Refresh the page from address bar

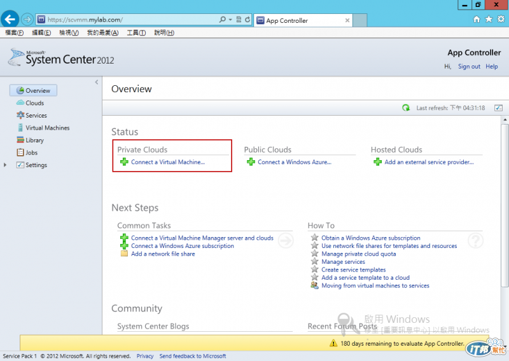coord(248,20)
